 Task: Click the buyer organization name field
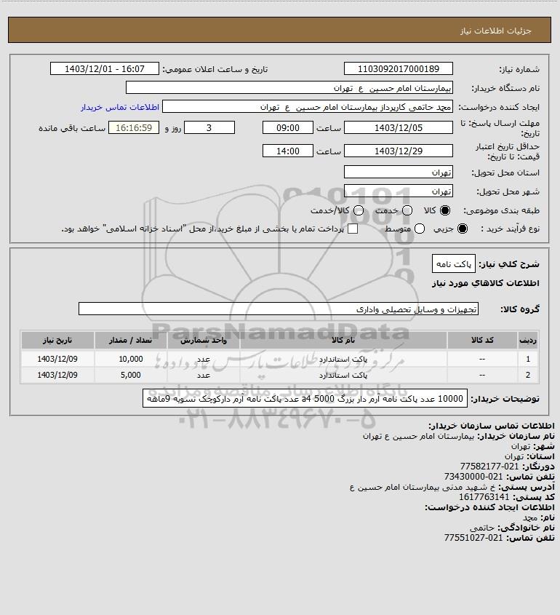click(x=289, y=88)
